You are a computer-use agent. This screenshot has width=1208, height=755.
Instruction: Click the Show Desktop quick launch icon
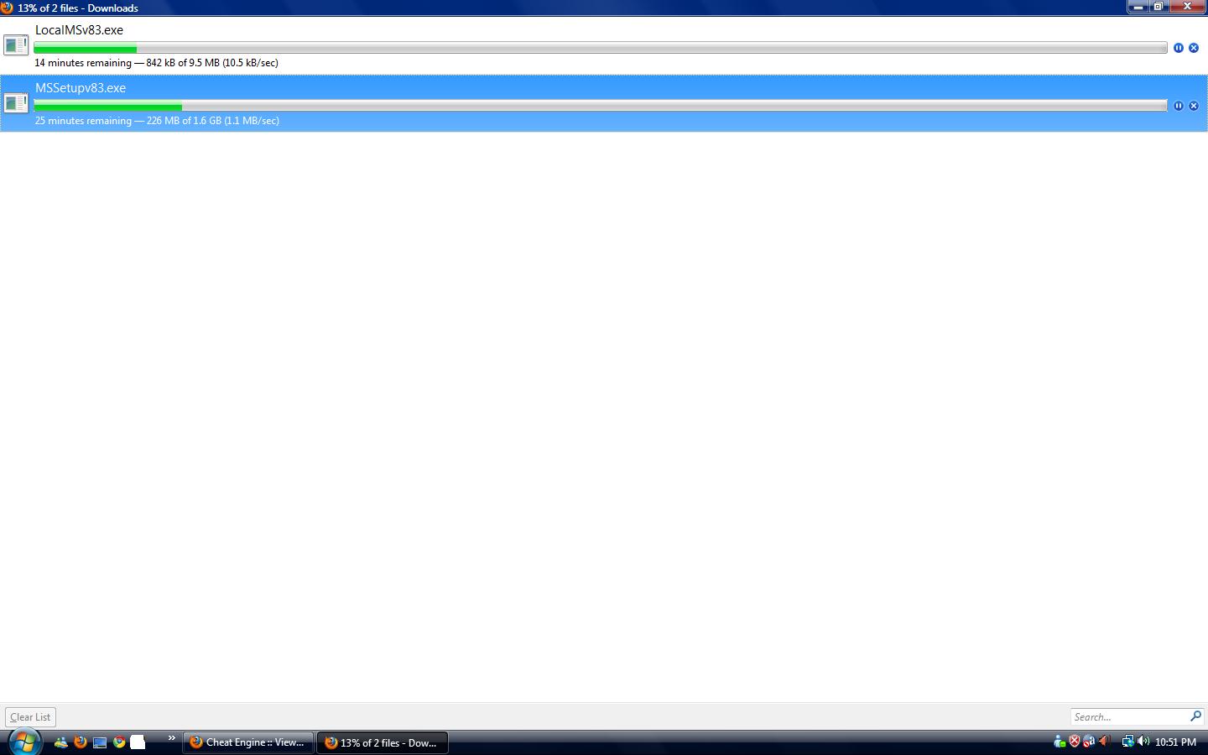(100, 742)
